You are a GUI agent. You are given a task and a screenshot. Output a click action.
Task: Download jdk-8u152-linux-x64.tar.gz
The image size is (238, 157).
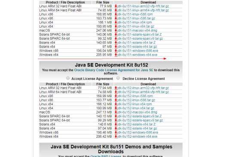coord(136,108)
